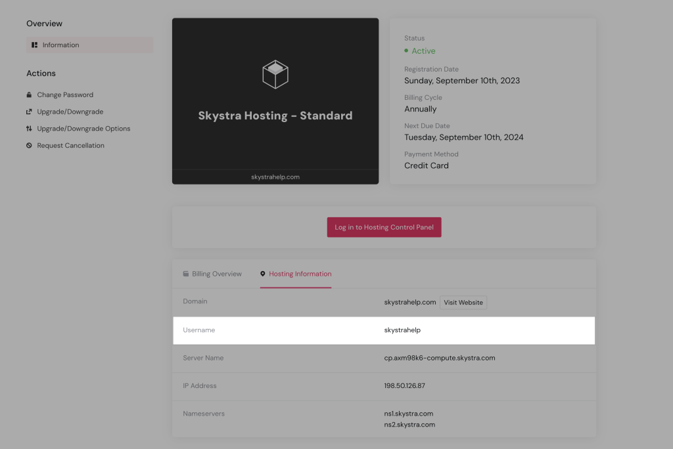Click the server name cp.axm98k6-compute.skystra.com

tap(439, 358)
